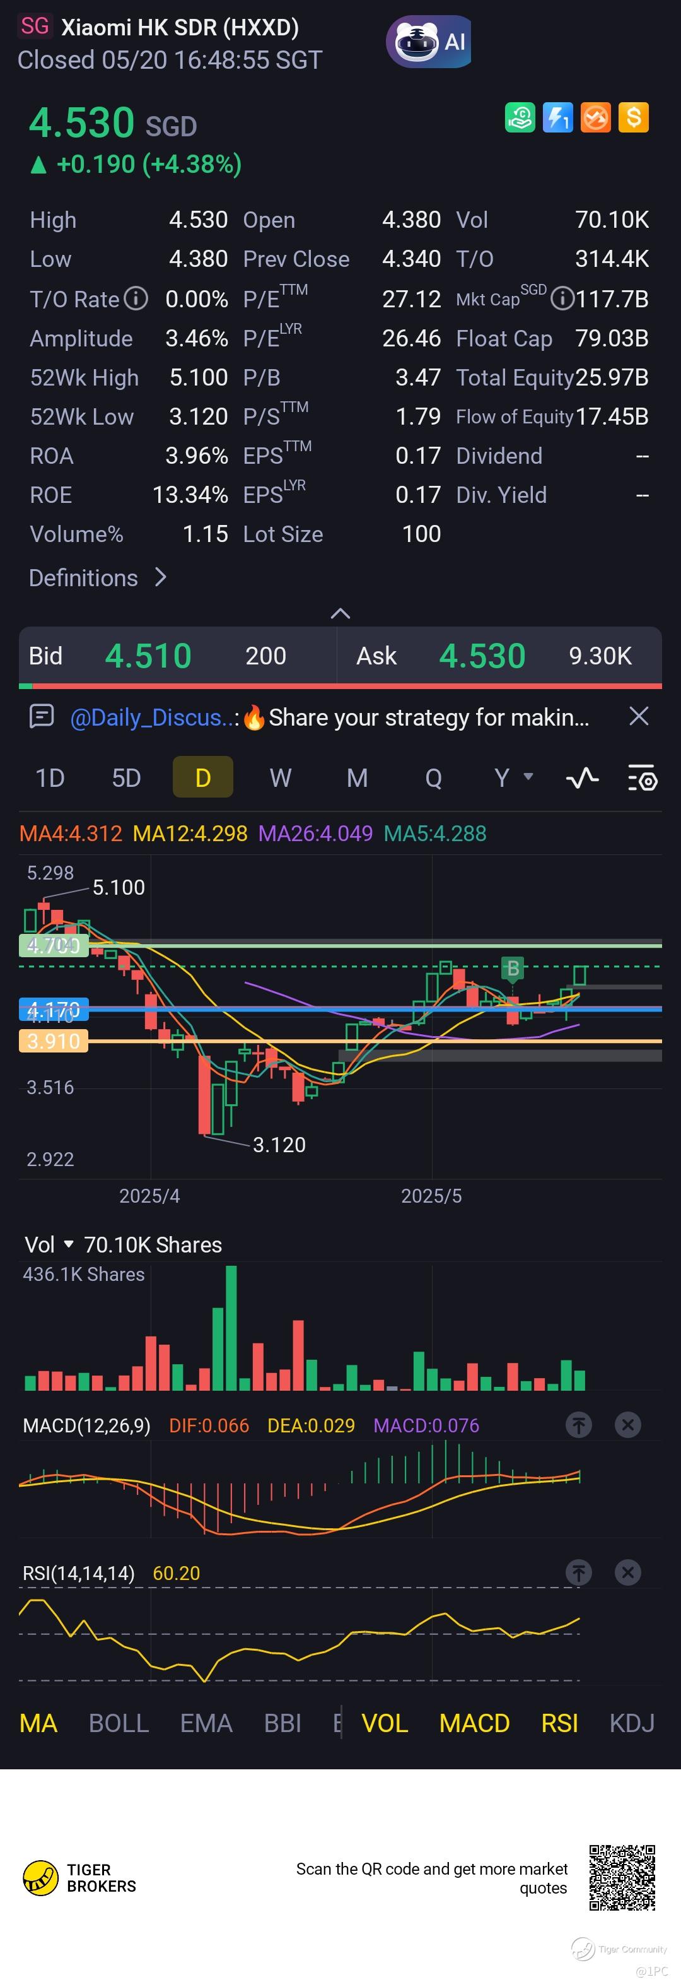Switch to M monthly chart
This screenshot has width=681, height=1987.
357,777
